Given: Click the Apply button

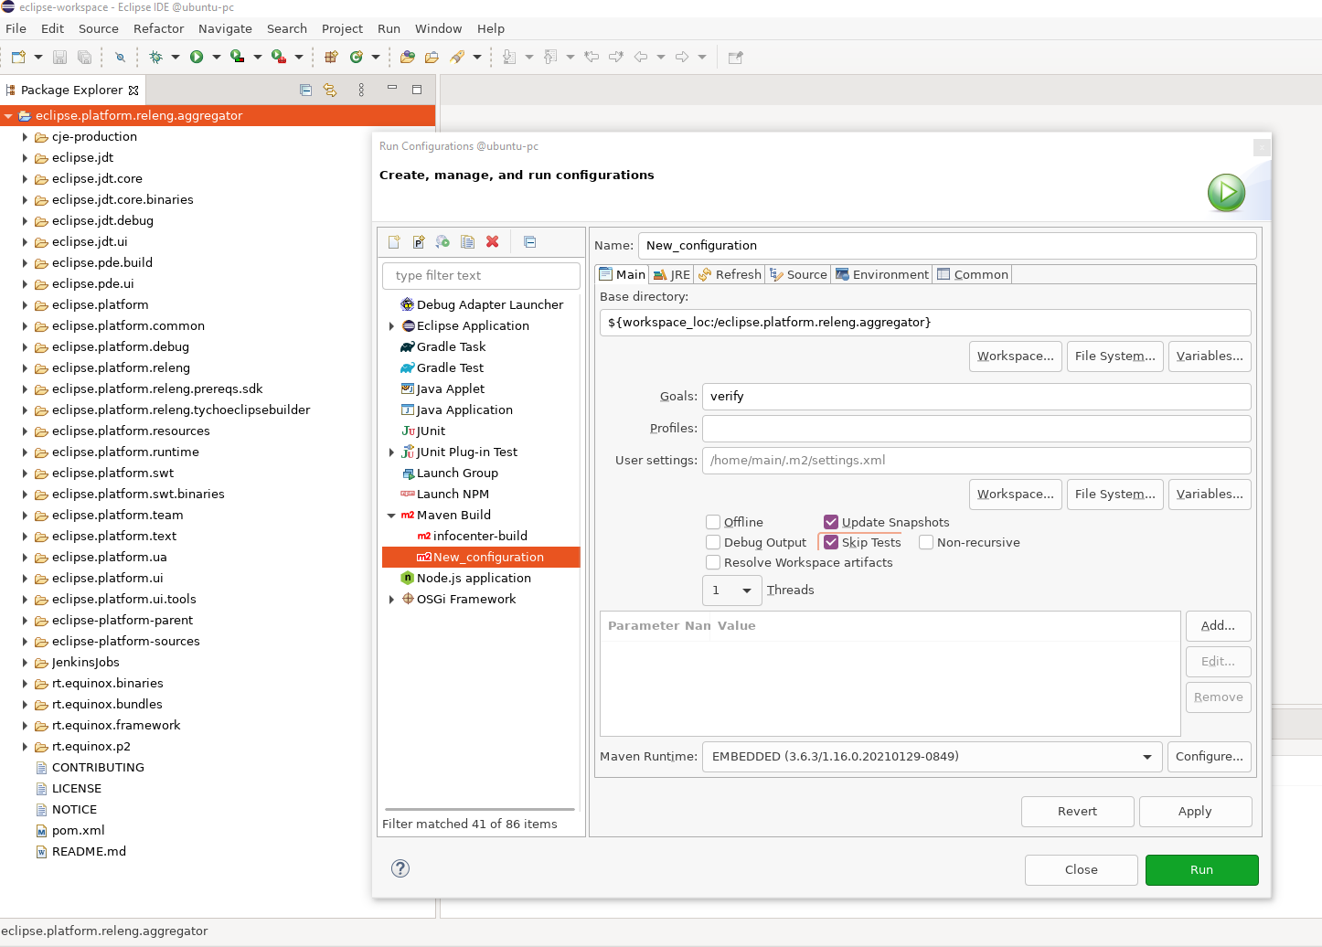Looking at the screenshot, I should pos(1195,812).
